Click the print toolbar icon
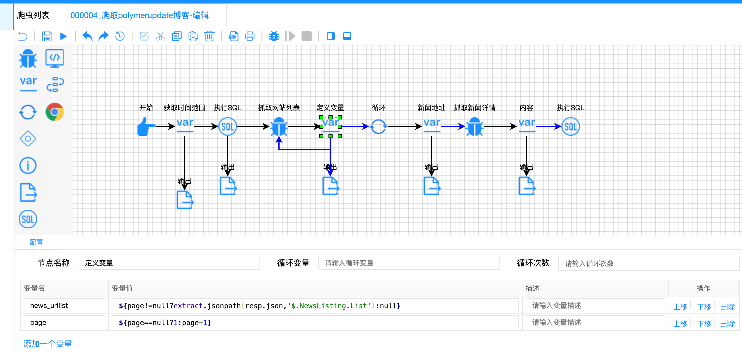This screenshot has height=356, width=742. 250,36
